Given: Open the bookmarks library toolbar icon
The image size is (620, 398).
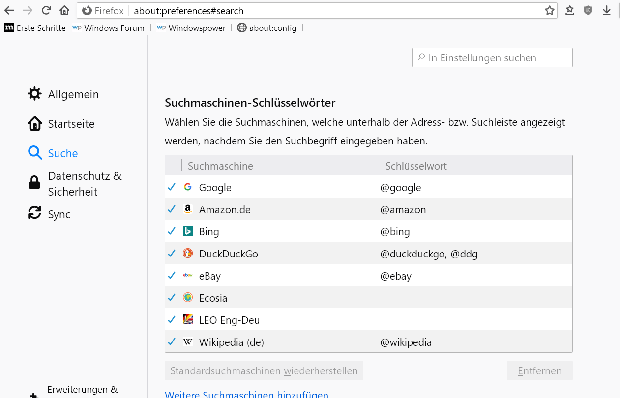Looking at the screenshot, I should (x=570, y=11).
